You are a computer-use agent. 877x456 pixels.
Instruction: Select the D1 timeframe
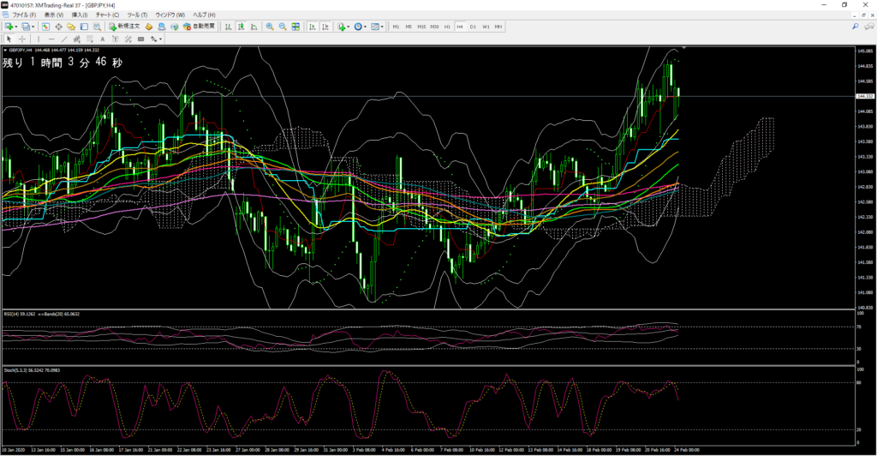pyautogui.click(x=473, y=27)
